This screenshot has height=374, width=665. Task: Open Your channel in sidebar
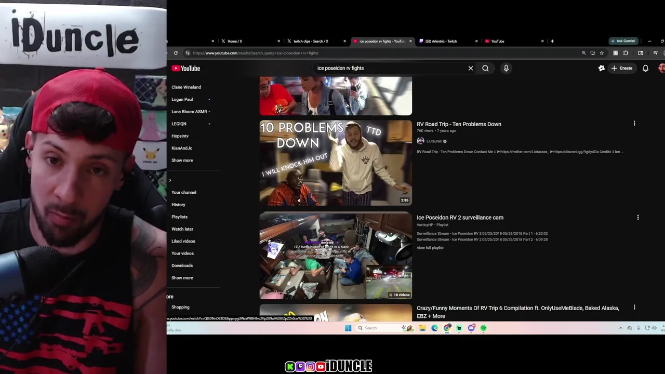[184, 192]
